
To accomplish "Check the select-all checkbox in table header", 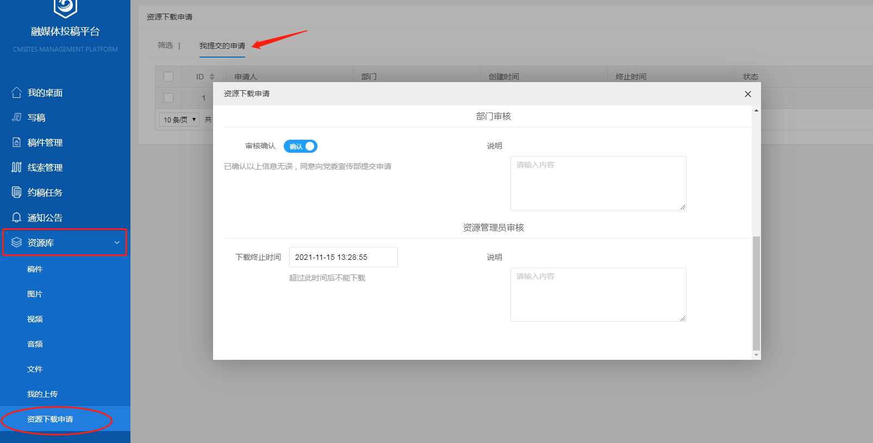I will [x=169, y=77].
